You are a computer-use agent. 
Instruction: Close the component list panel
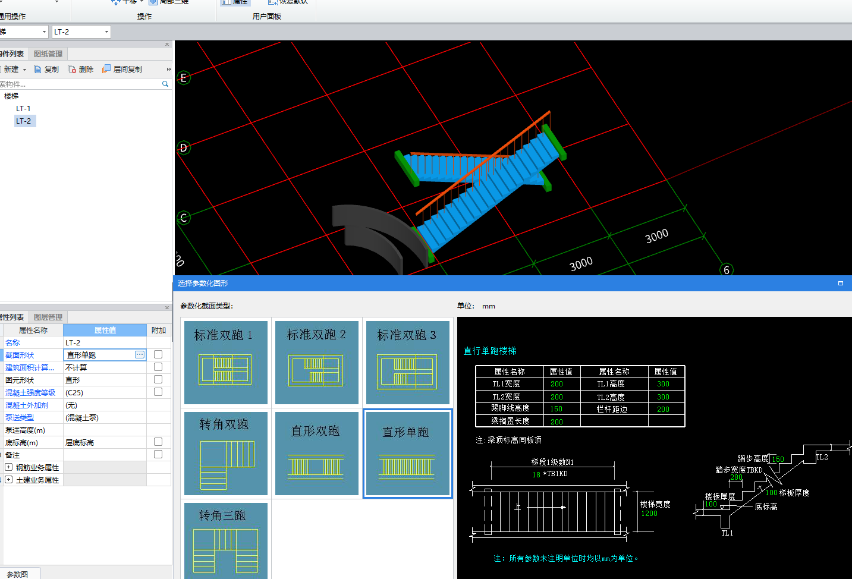[x=167, y=45]
